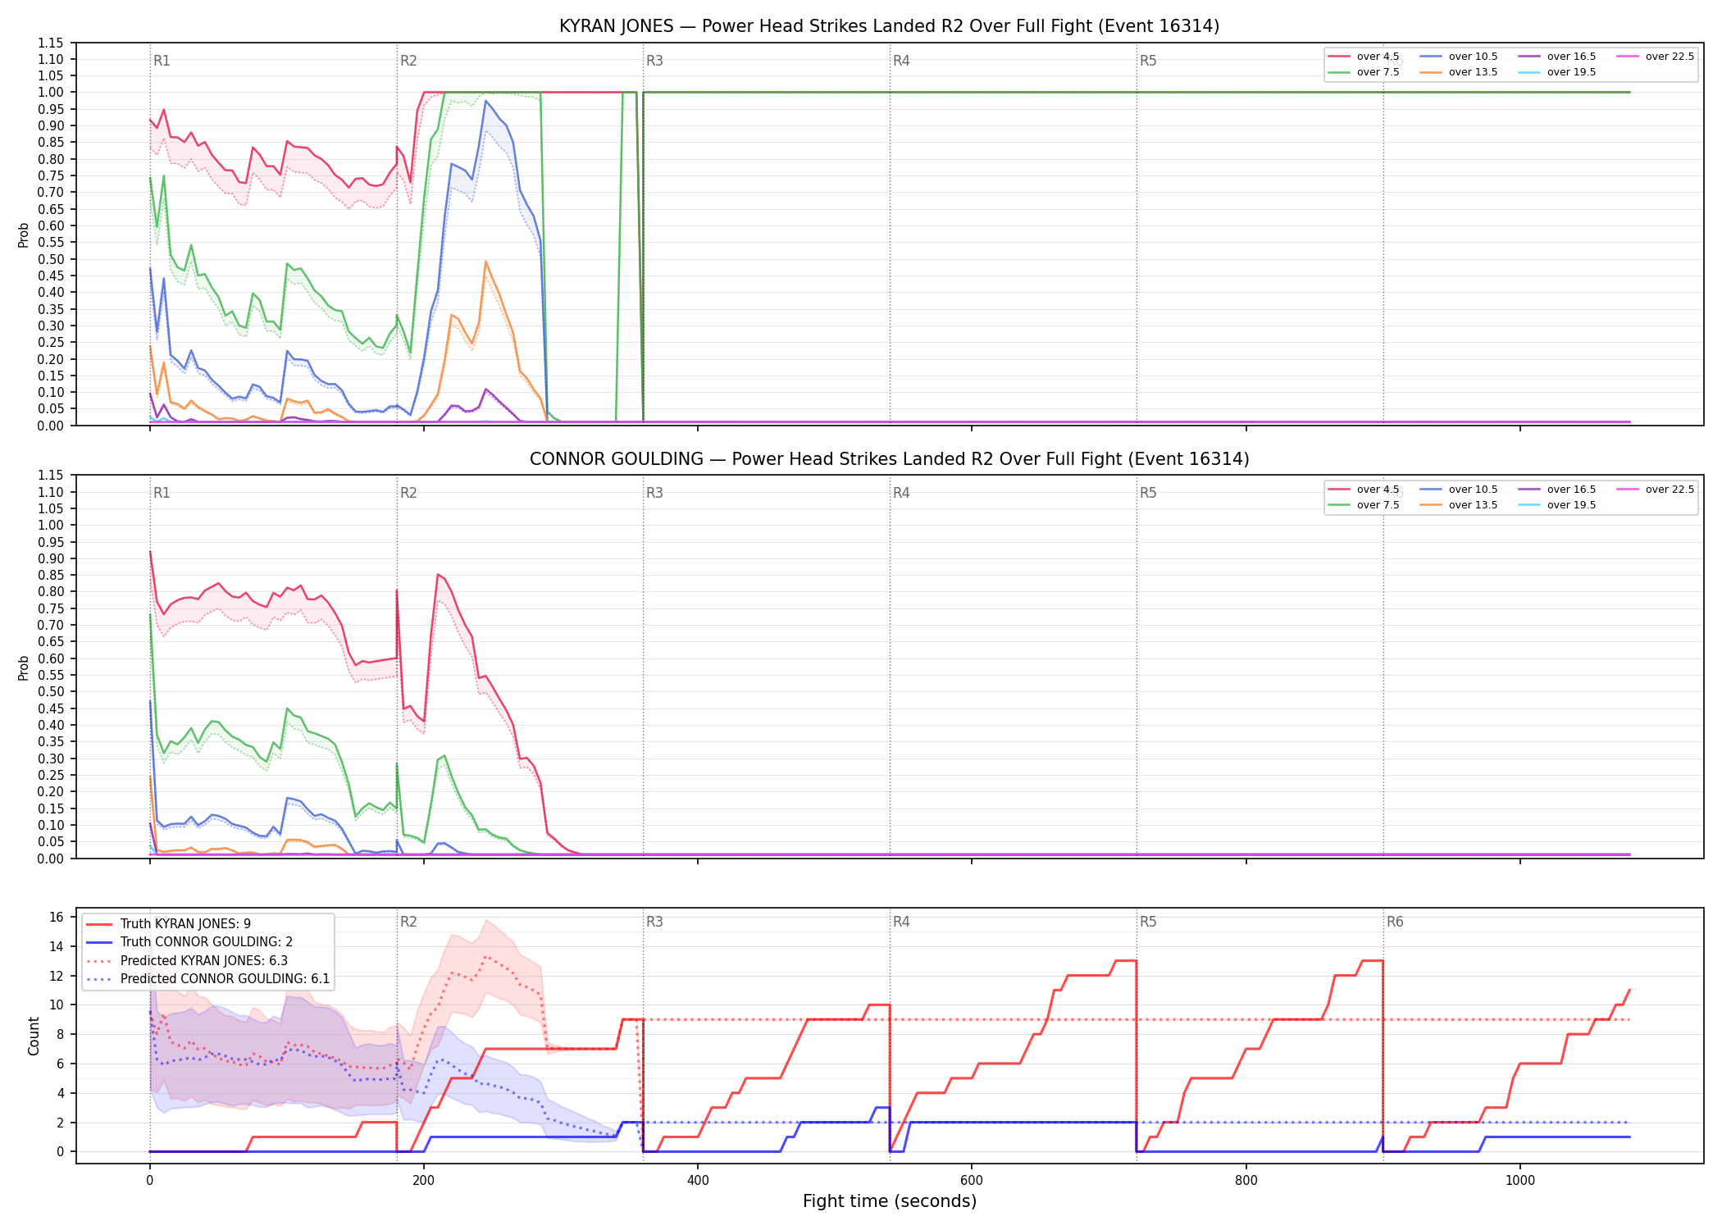Click R2 round label in KYRAN JONES chart
This screenshot has width=1722, height=1230.
(x=408, y=61)
